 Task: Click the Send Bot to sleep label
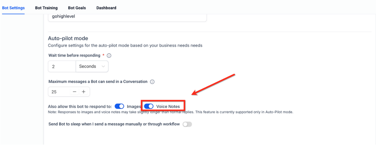point(114,124)
